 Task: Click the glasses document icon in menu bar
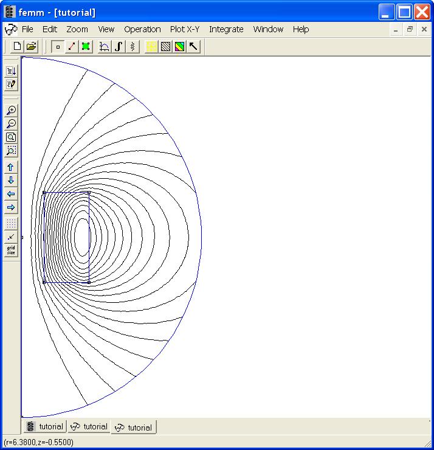pyautogui.click(x=11, y=29)
